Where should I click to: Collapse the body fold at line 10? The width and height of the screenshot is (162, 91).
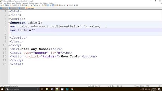(x=9, y=45)
